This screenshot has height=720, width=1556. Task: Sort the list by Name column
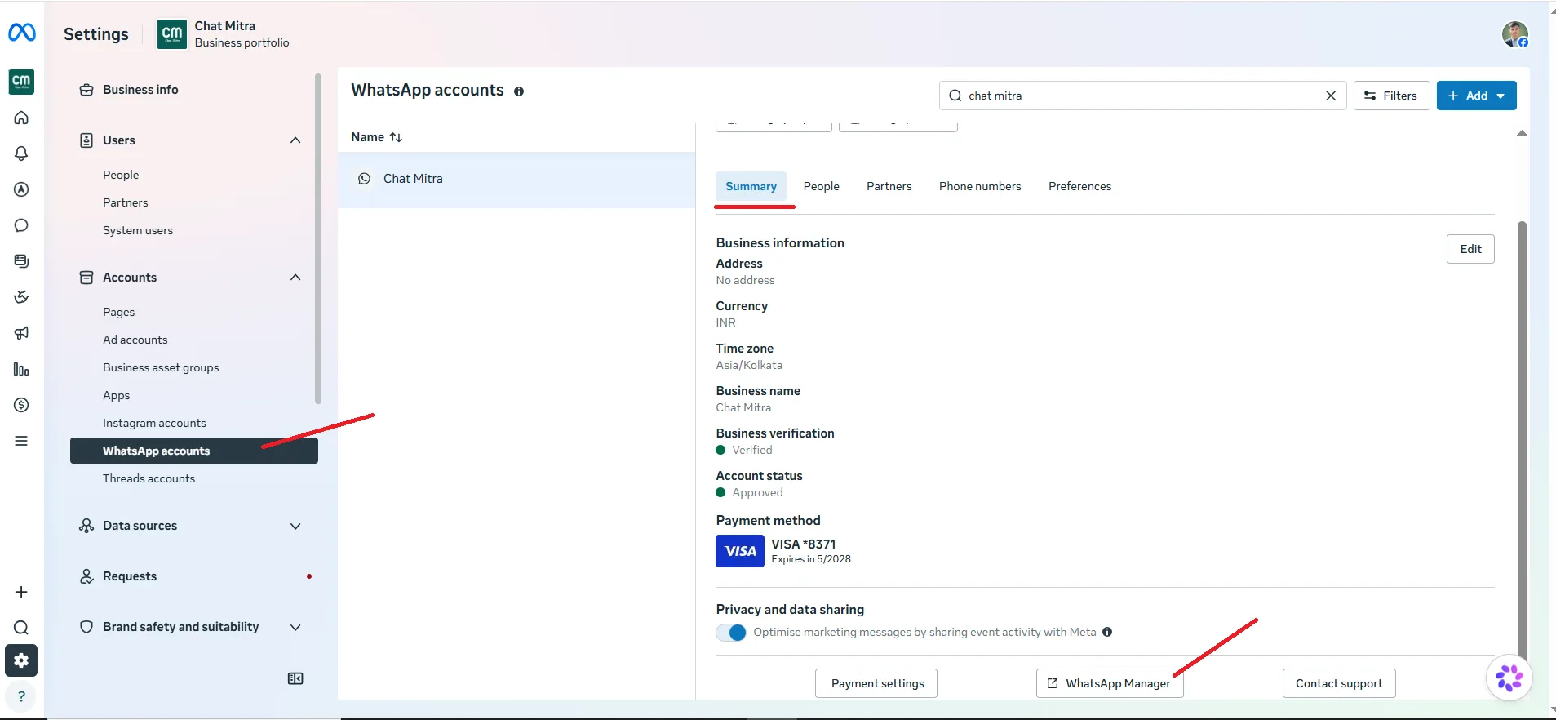377,137
